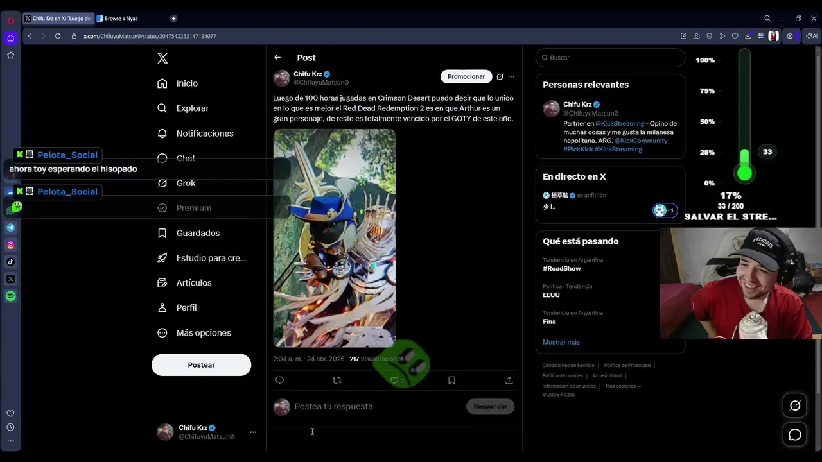Screen dimensions: 822x462
Task: Click the Grok icon beside Promocionar
Action: (500, 76)
